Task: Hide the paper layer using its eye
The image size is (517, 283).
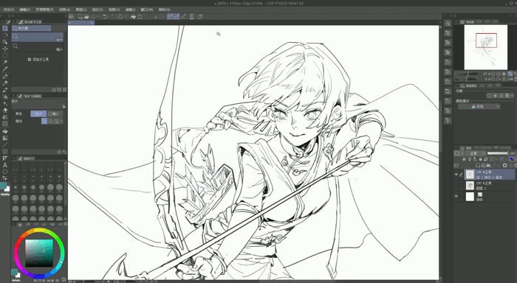Action: click(x=456, y=197)
